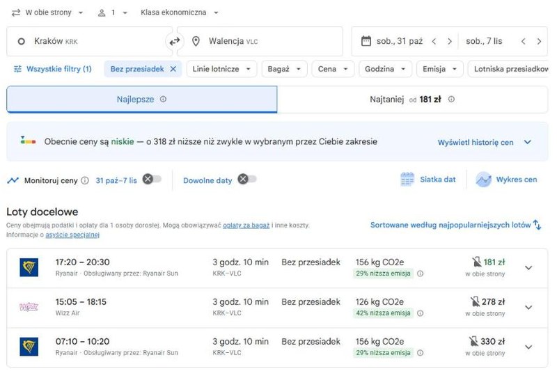Open Bagaż filter dropdown
Screen dimensions: 557x371
[284, 69]
